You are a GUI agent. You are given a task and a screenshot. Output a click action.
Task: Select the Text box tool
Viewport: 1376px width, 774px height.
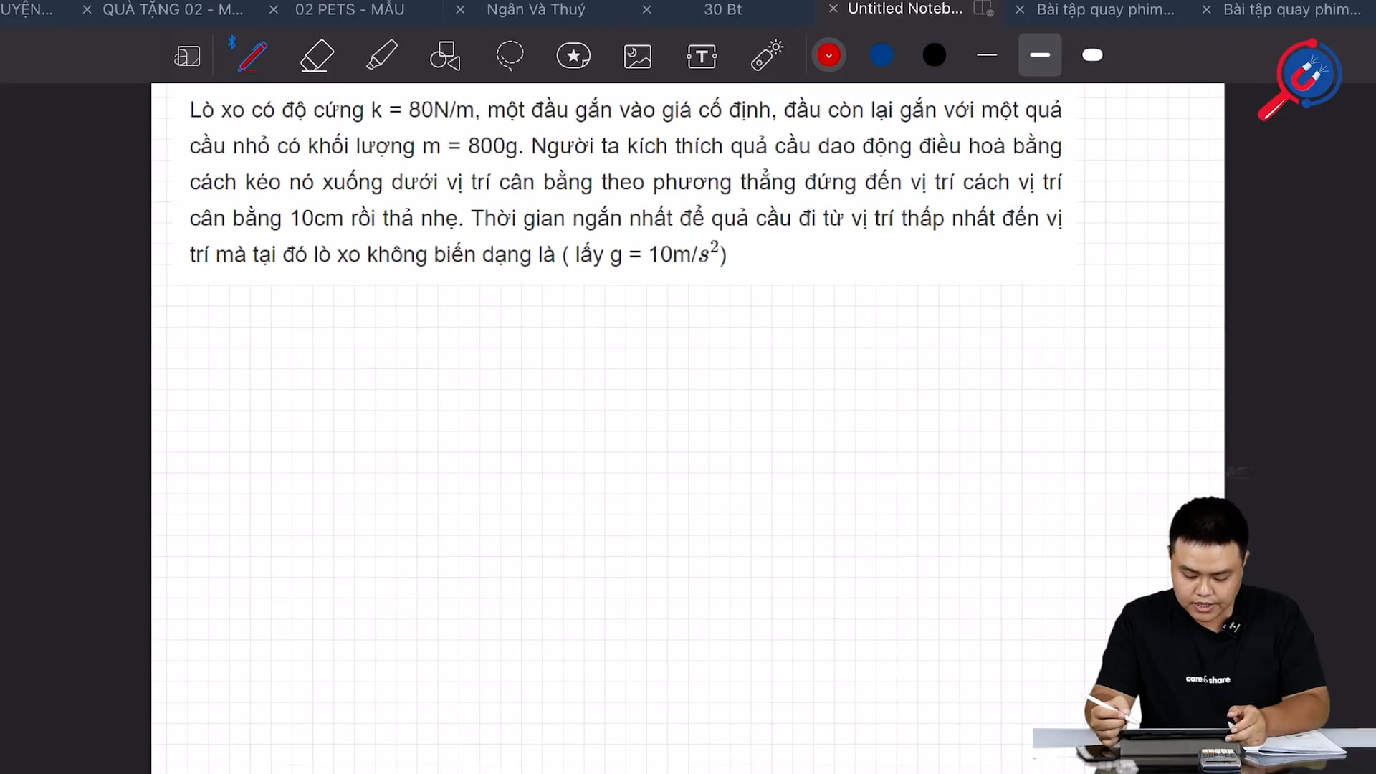(x=702, y=56)
